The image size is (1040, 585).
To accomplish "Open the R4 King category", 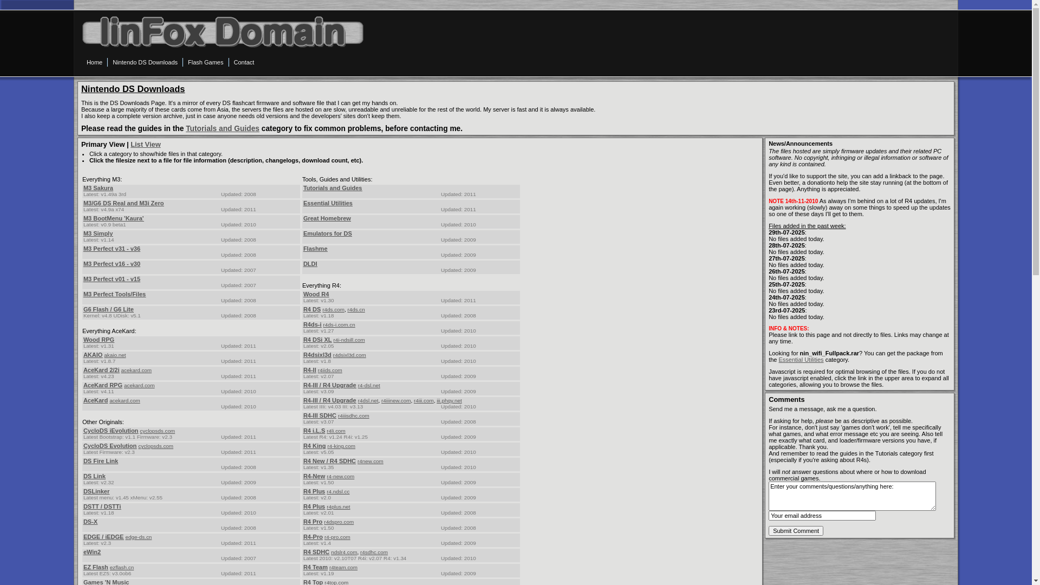I will (x=315, y=446).
